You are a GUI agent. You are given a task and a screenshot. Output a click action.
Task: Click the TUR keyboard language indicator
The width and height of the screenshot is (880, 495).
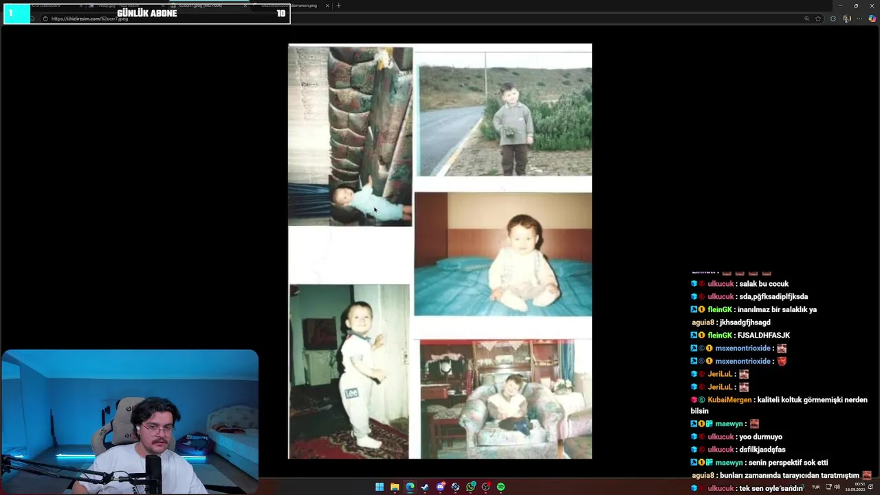click(x=816, y=487)
